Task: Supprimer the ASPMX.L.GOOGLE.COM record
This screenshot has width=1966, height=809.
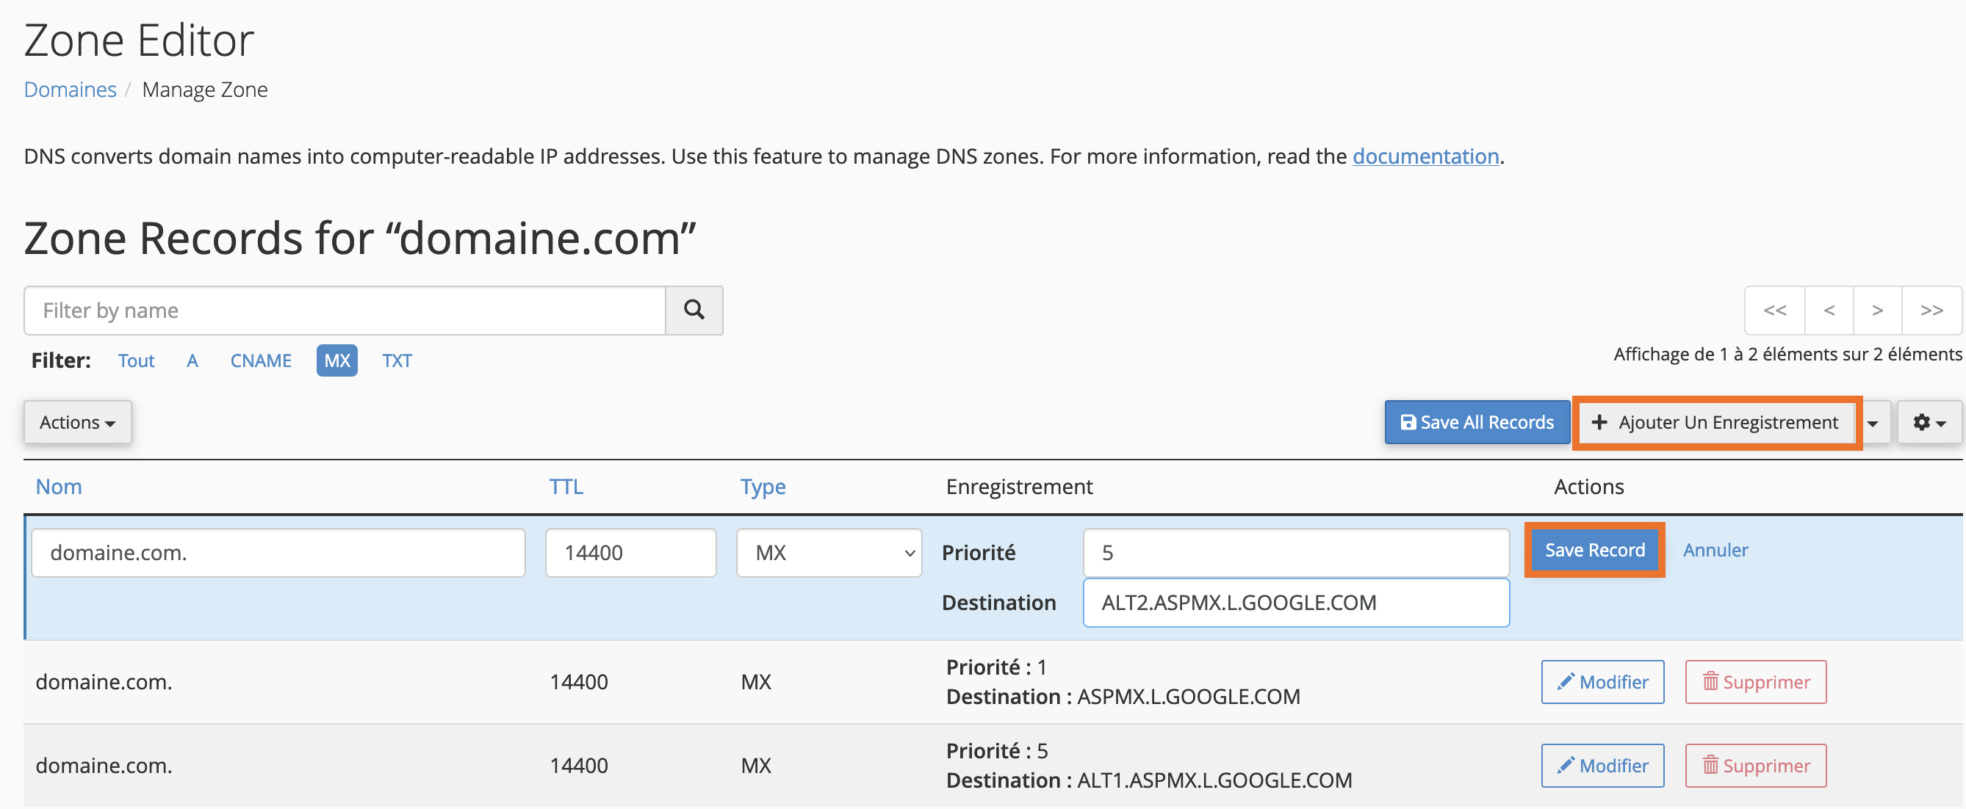Action: (x=1756, y=682)
